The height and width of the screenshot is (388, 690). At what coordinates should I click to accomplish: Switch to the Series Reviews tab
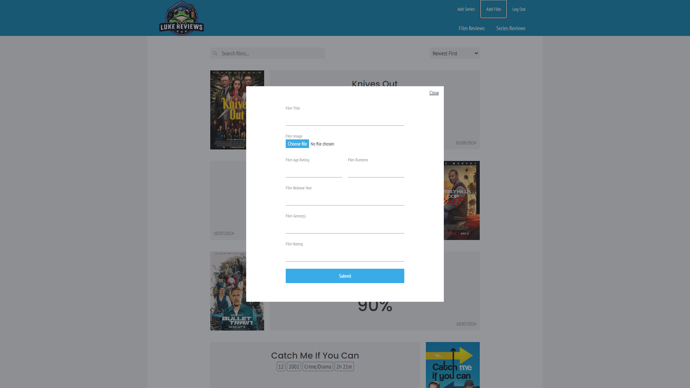[x=510, y=28]
